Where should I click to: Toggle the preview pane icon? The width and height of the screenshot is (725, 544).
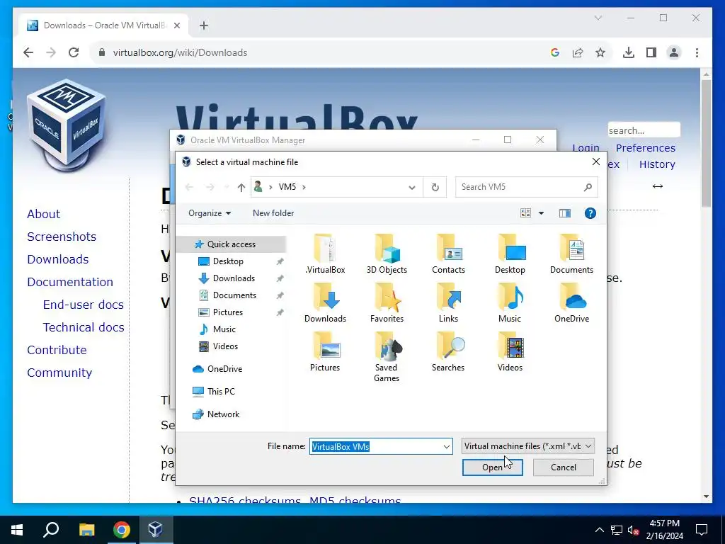[x=564, y=213]
